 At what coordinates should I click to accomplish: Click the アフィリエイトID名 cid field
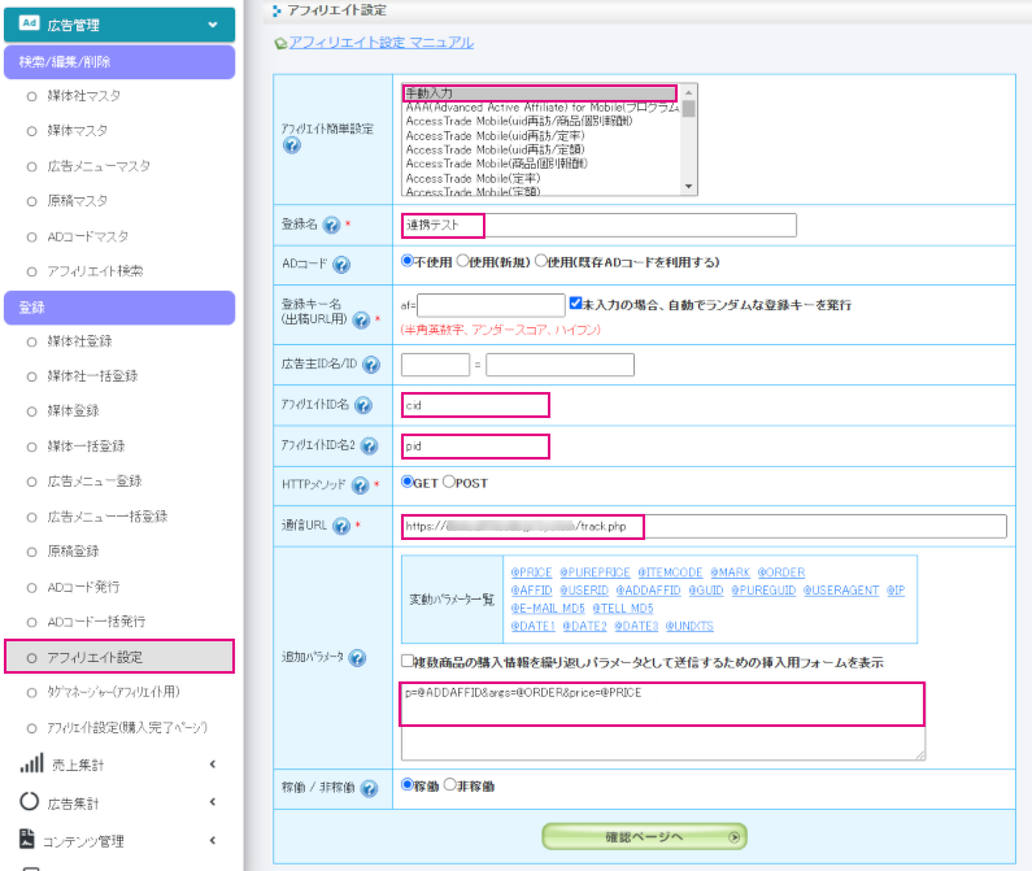[476, 405]
